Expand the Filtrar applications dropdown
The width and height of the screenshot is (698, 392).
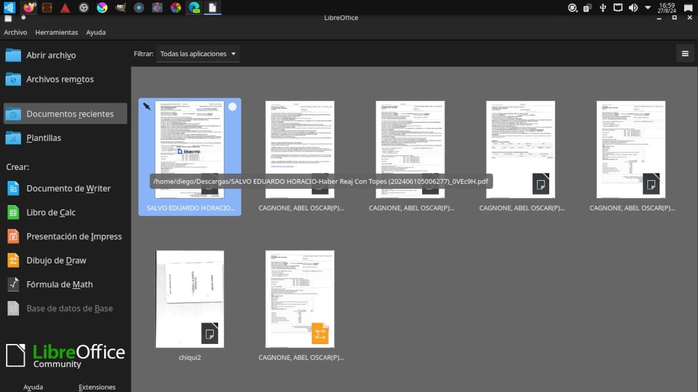(x=198, y=54)
